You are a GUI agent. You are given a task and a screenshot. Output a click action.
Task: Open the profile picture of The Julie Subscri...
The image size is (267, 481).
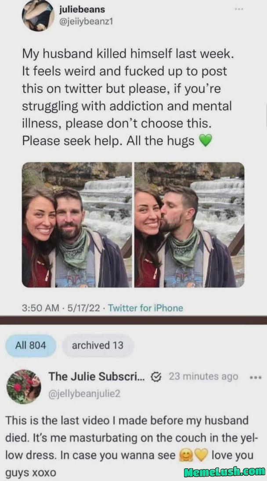point(24,386)
